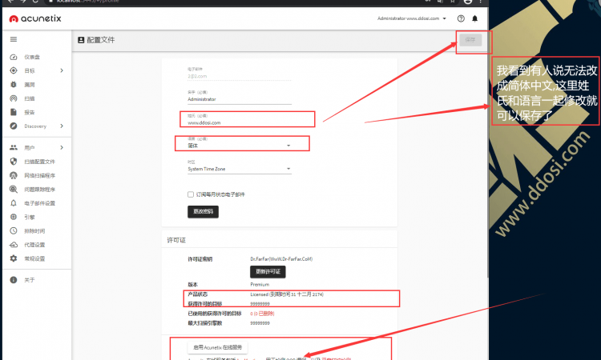Open 扫描配置文件 menu item
The height and width of the screenshot is (360, 601).
tap(40, 162)
